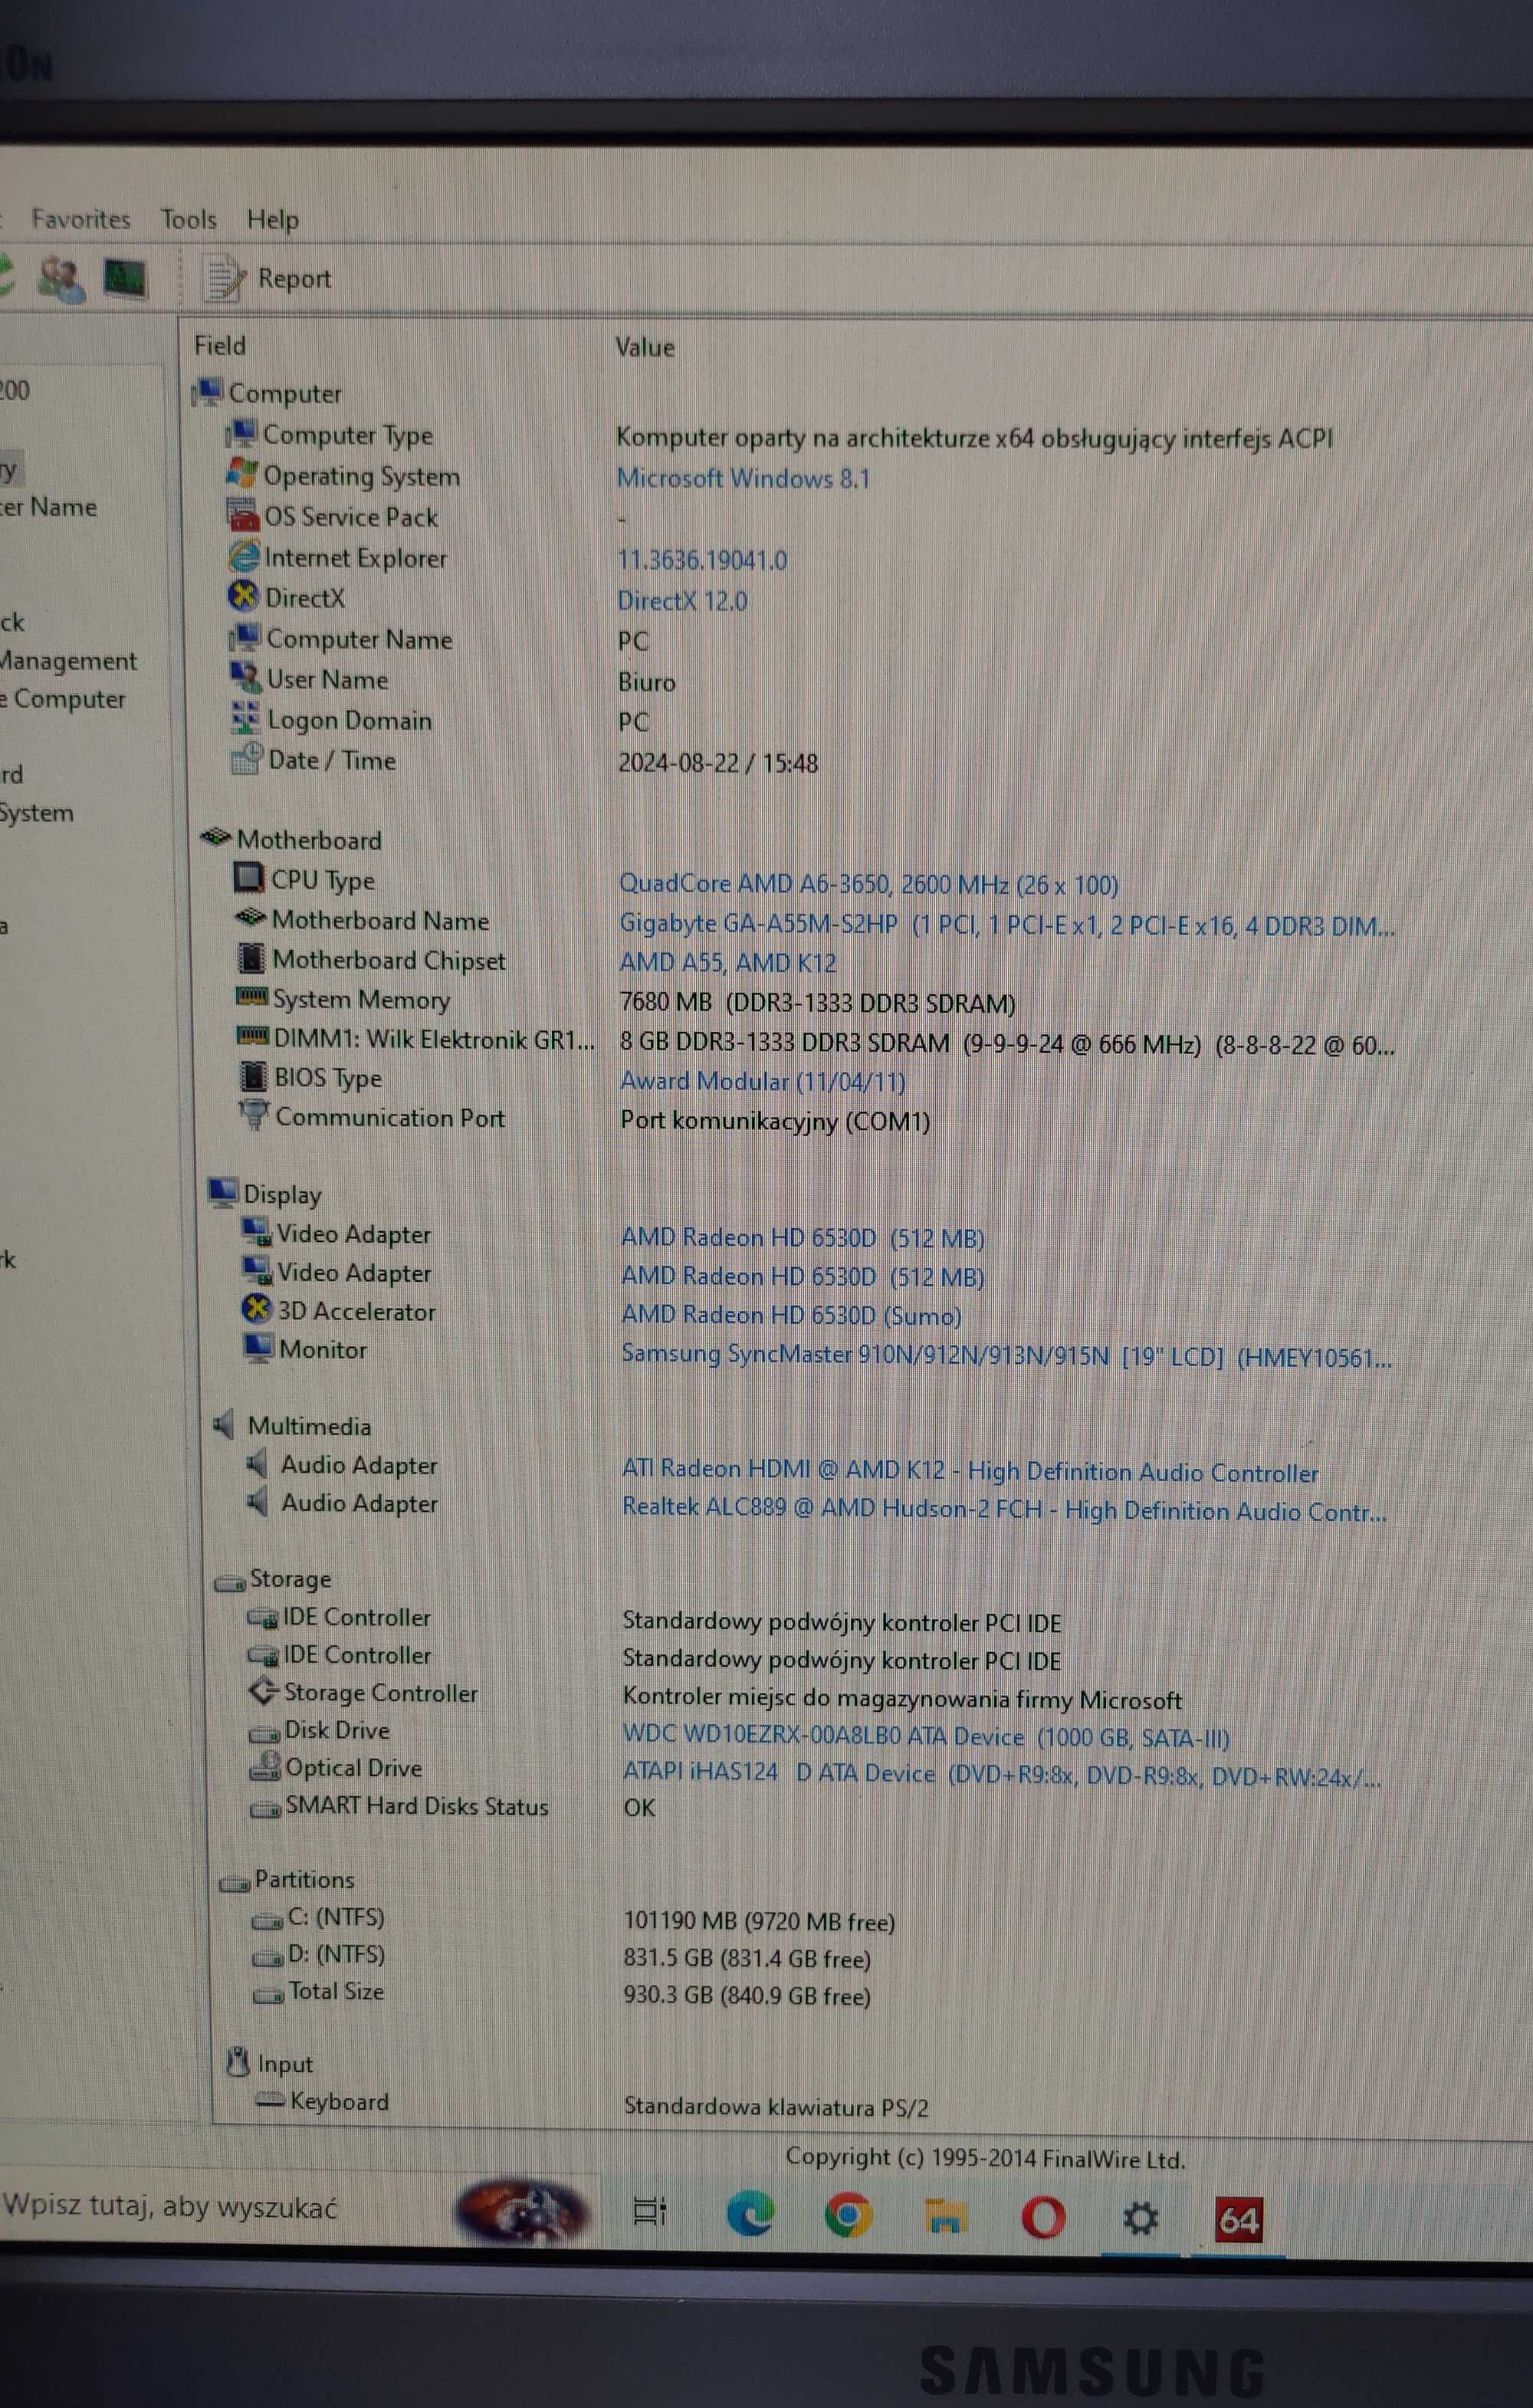The width and height of the screenshot is (1533, 2408).
Task: Open ATAPI iHAS124 optical drive link
Action: click(1002, 1774)
